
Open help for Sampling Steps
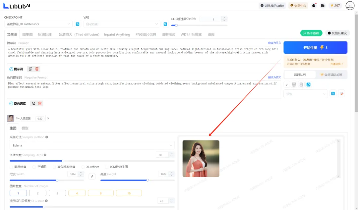45,155
